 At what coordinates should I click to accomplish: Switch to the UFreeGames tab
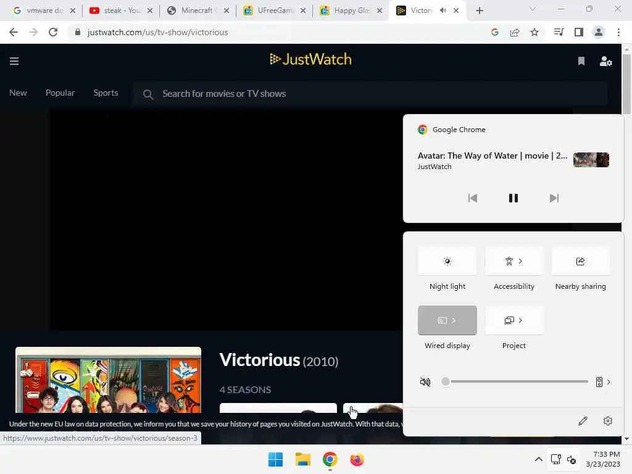[275, 10]
